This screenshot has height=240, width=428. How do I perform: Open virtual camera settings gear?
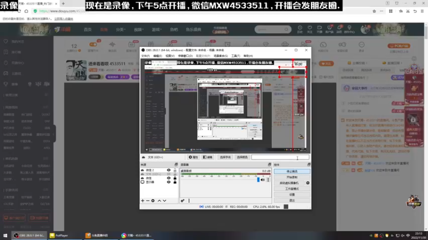point(308,183)
